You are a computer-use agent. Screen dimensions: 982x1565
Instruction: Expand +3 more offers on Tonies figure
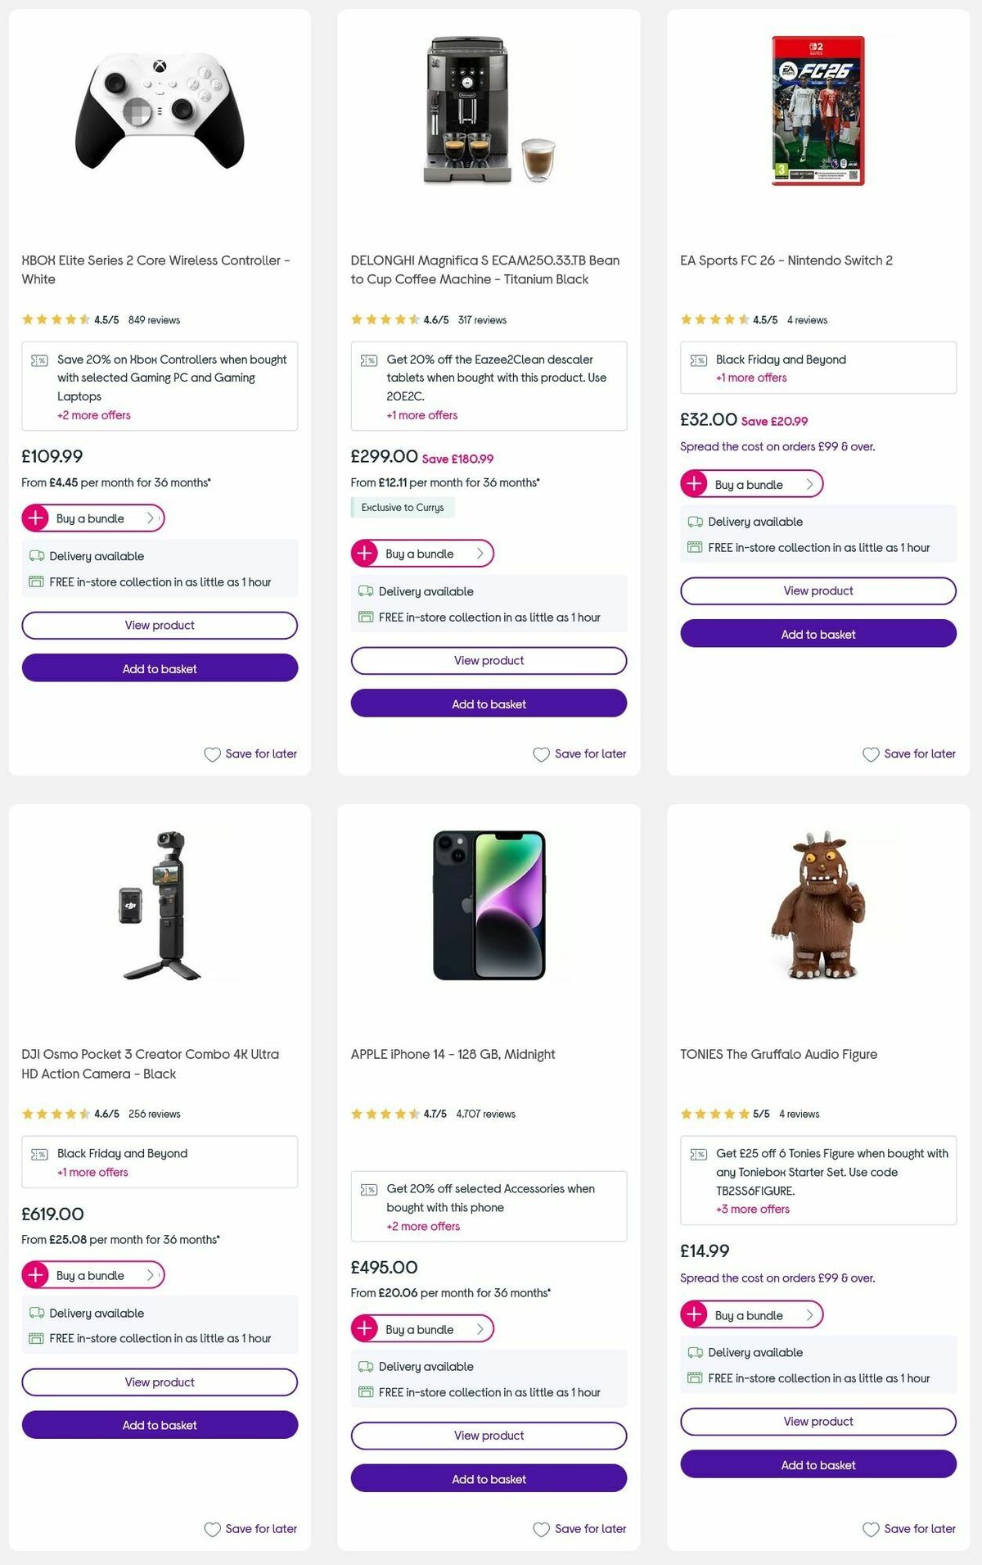(753, 1209)
